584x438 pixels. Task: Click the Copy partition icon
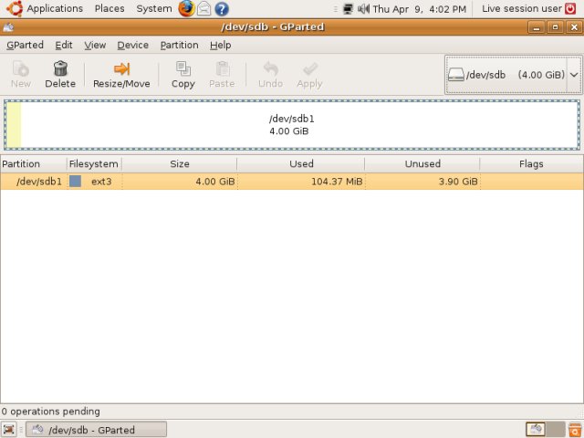(x=182, y=68)
